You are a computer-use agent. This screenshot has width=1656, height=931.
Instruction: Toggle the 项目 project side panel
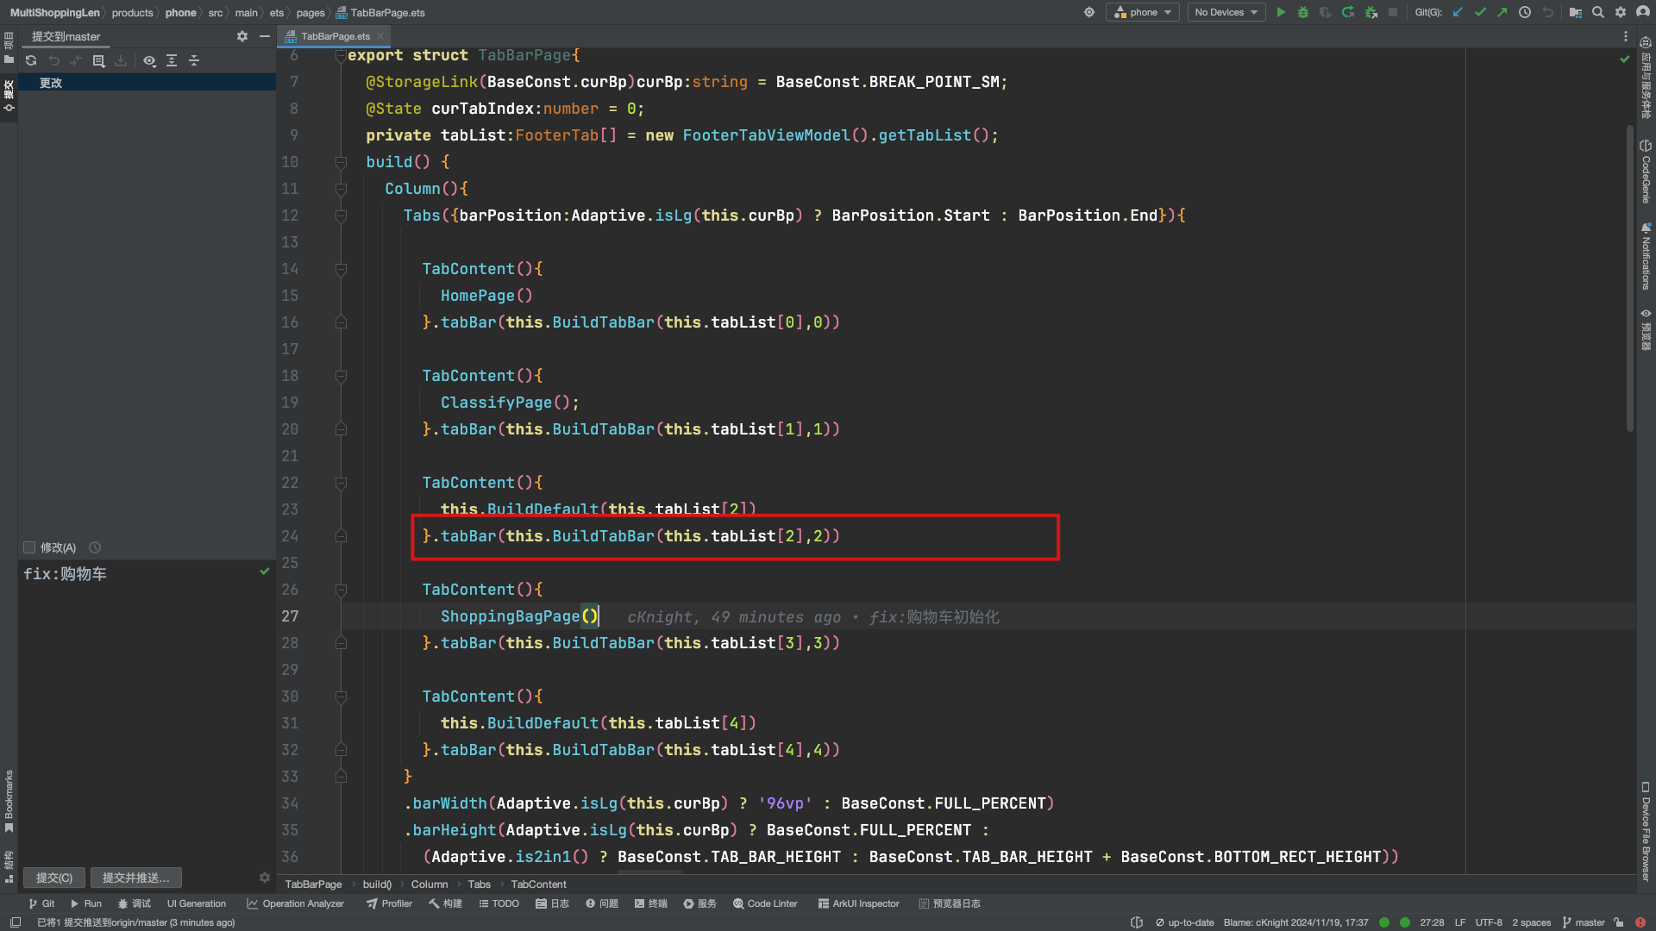coord(9,47)
